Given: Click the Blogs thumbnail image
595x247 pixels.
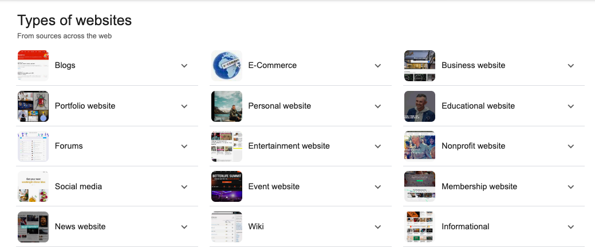Looking at the screenshot, I should pyautogui.click(x=33, y=66).
